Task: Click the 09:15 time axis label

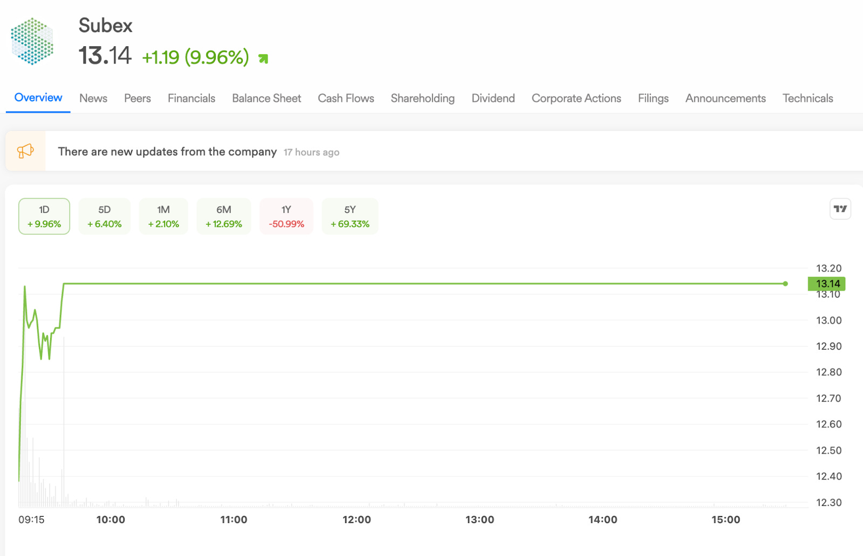Action: coord(31,519)
